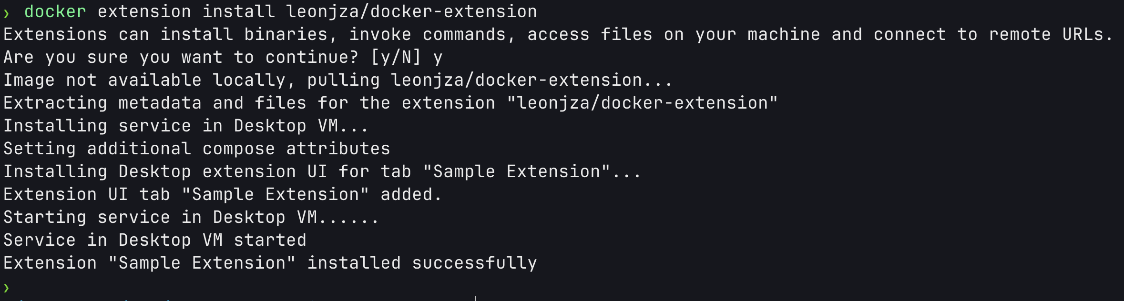Click the words "installed successfully" in the last line
The image size is (1124, 301).
coord(422,263)
